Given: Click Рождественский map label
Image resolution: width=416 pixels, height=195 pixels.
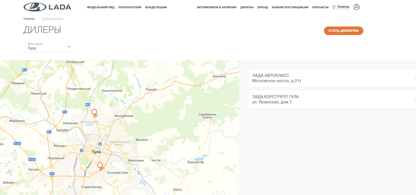Looking at the screenshot, I should click(79, 89).
